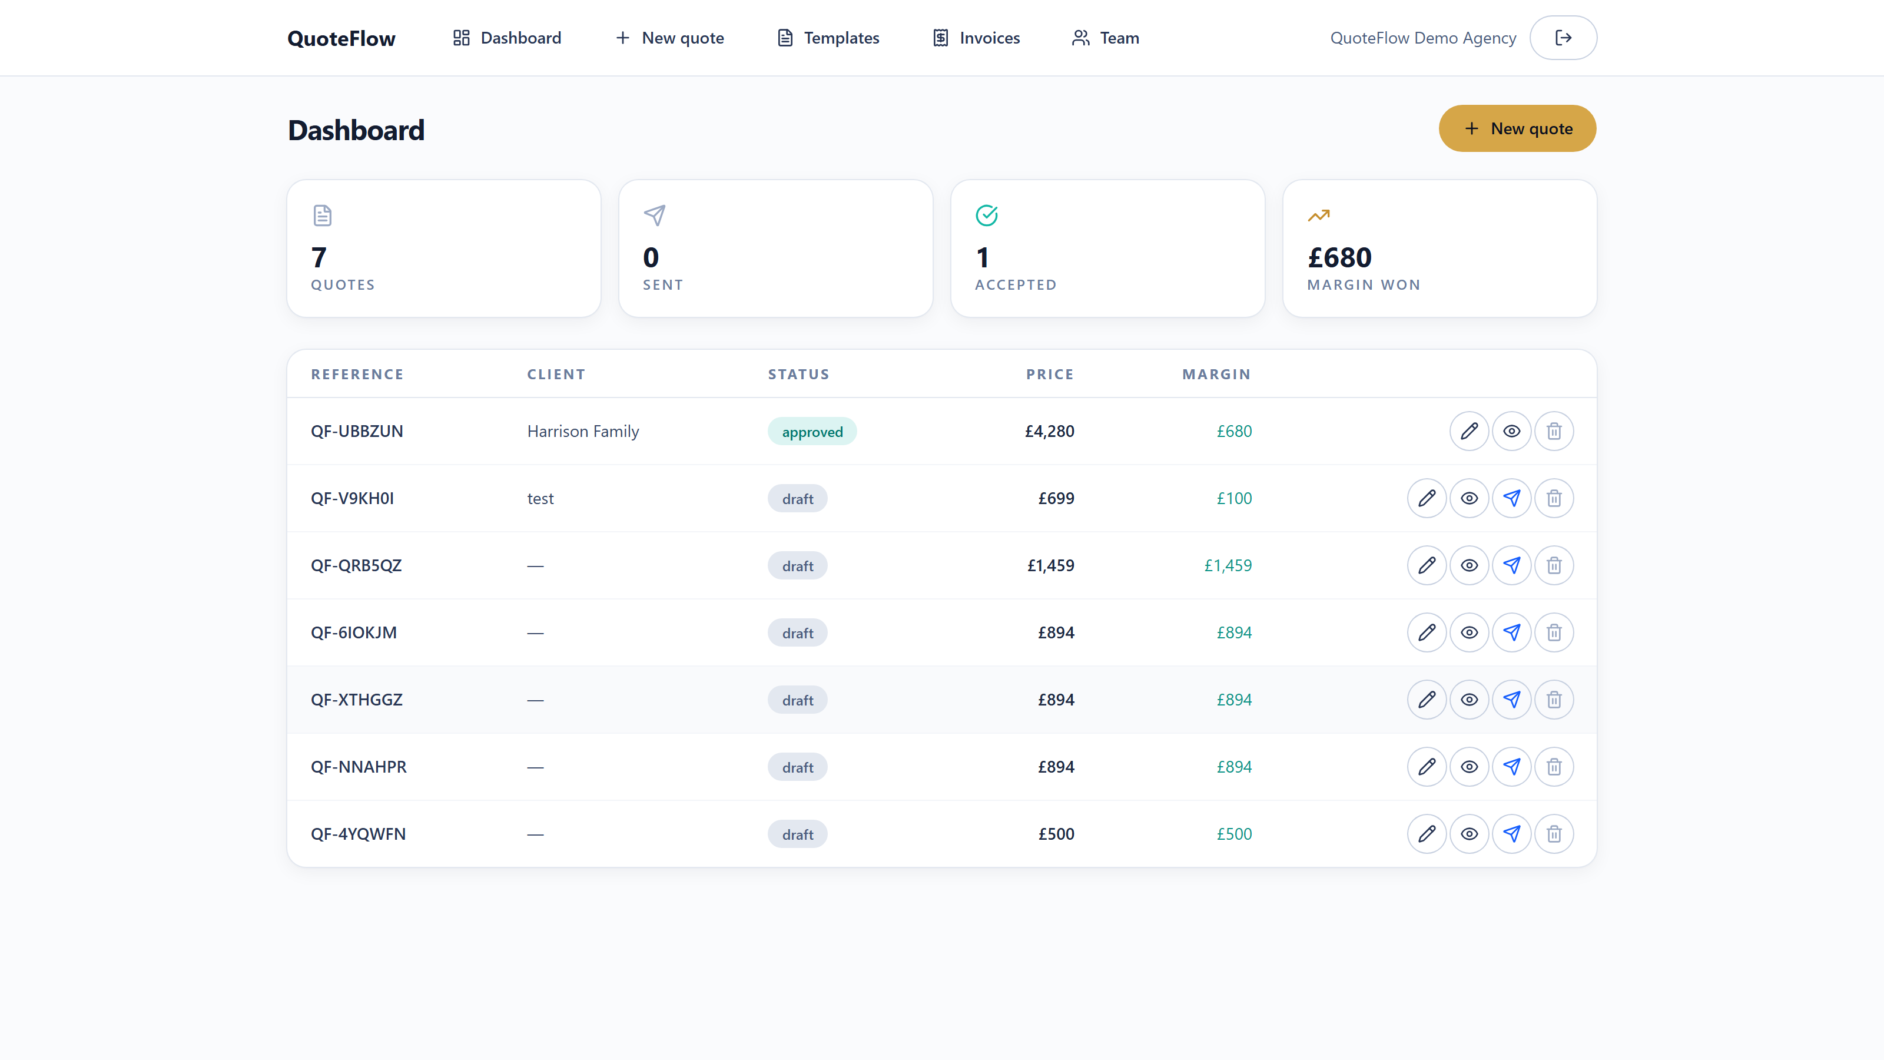Send quote QF-QRB5QZ with paper plane
Screen dimensions: 1884x1060
[1511, 565]
